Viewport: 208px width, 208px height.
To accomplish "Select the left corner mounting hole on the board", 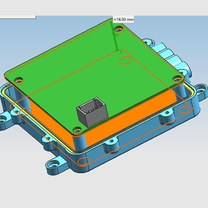I will (x=19, y=80).
